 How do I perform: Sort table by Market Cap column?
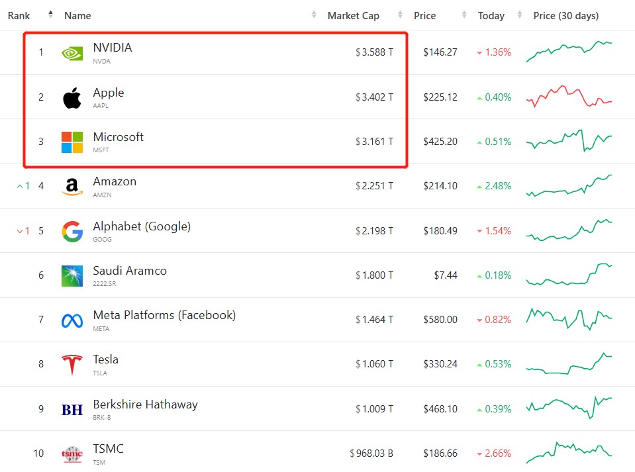(x=353, y=15)
